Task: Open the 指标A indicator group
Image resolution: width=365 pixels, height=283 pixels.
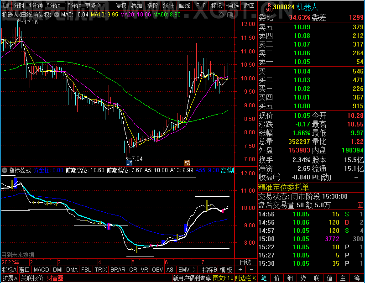Action: pyautogui.click(x=9, y=270)
